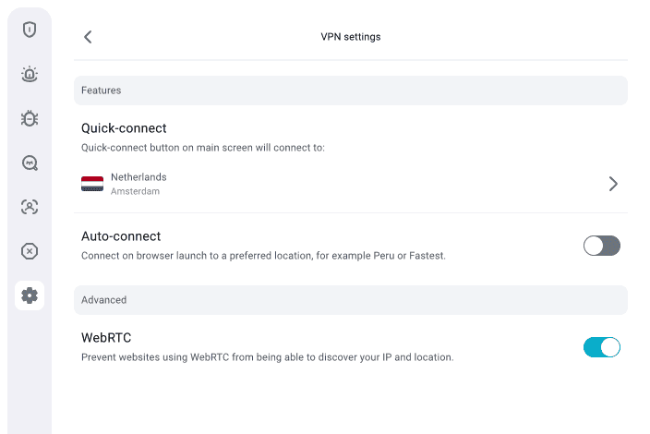This screenshot has height=434, width=650.
Task: Open the person identity scan icon
Action: pos(30,207)
